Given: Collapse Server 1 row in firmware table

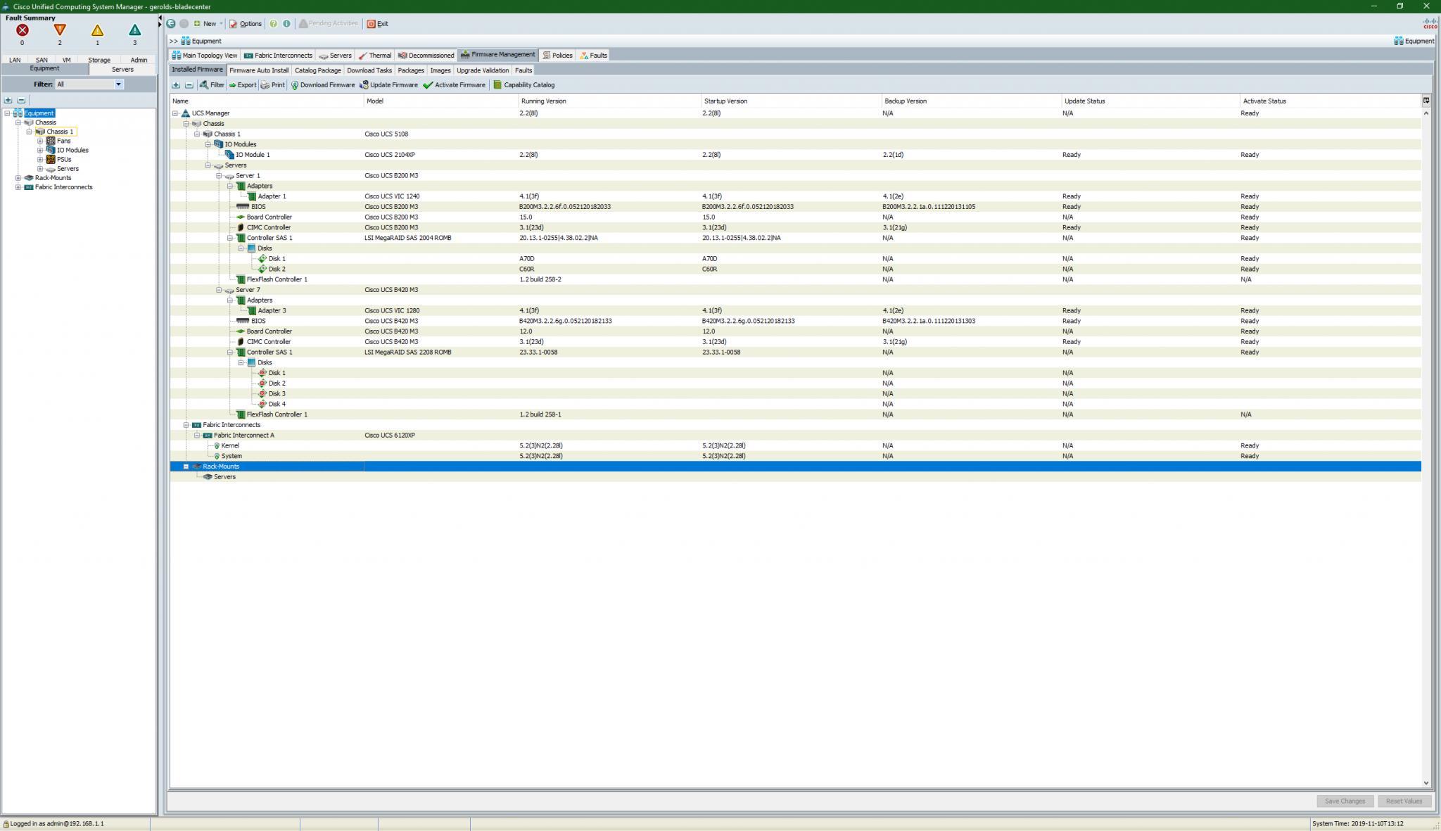Looking at the screenshot, I should (x=219, y=176).
